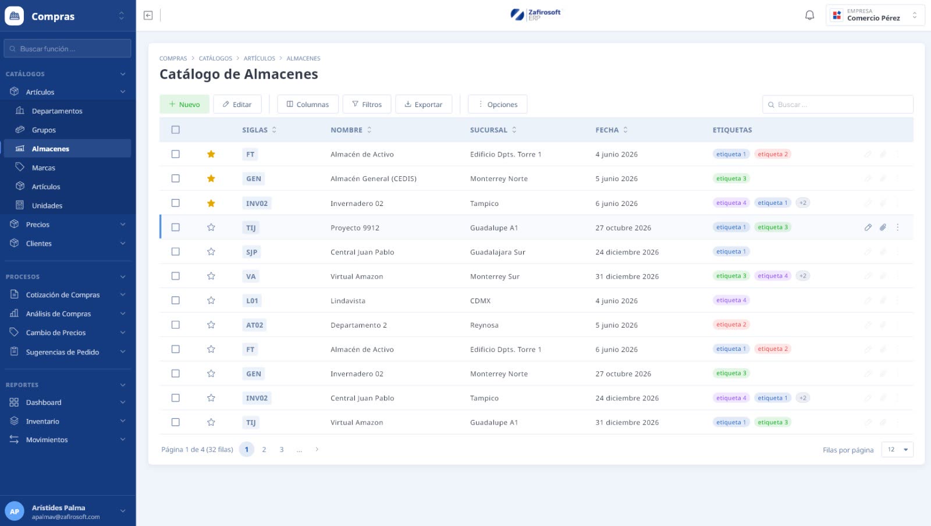931x526 pixels.
Task: Check the Virtual Amazon VA row checkbox
Action: pos(176,276)
